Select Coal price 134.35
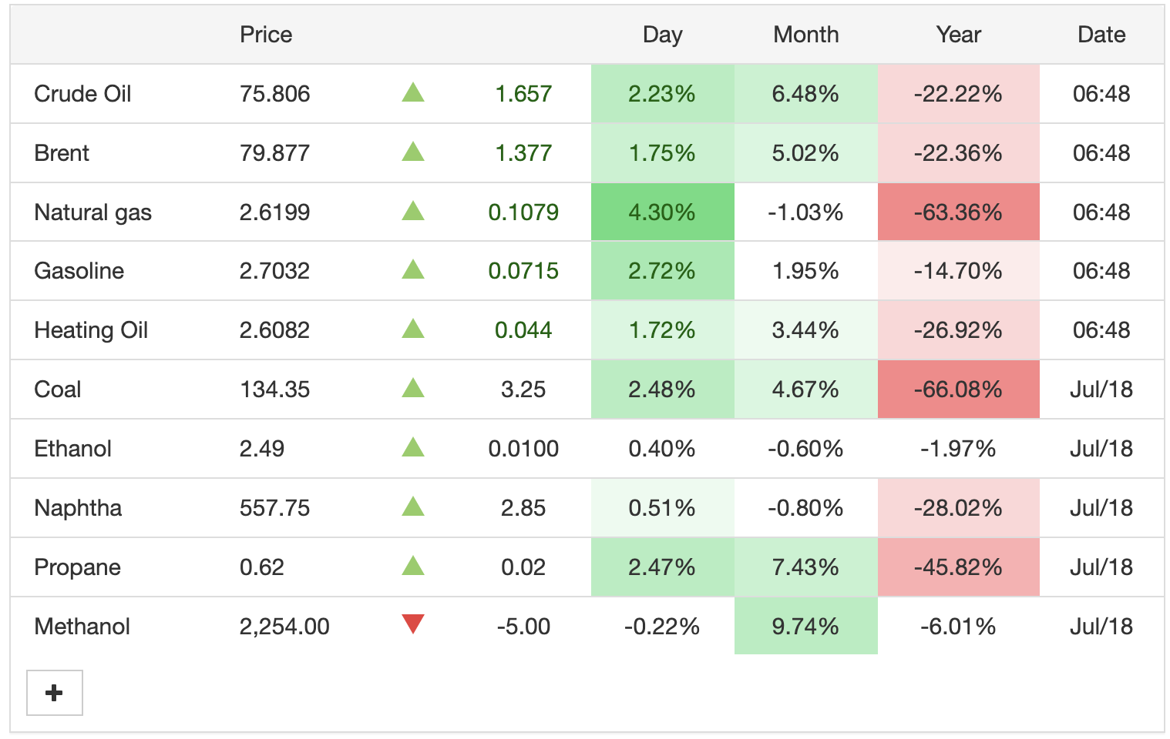Viewport: 1170px width, 739px height. pos(274,390)
